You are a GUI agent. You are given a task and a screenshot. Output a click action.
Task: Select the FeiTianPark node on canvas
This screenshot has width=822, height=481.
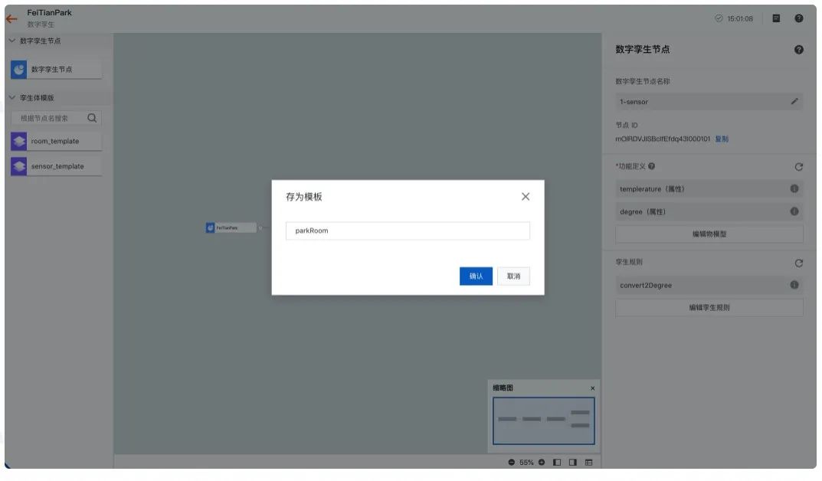point(231,228)
